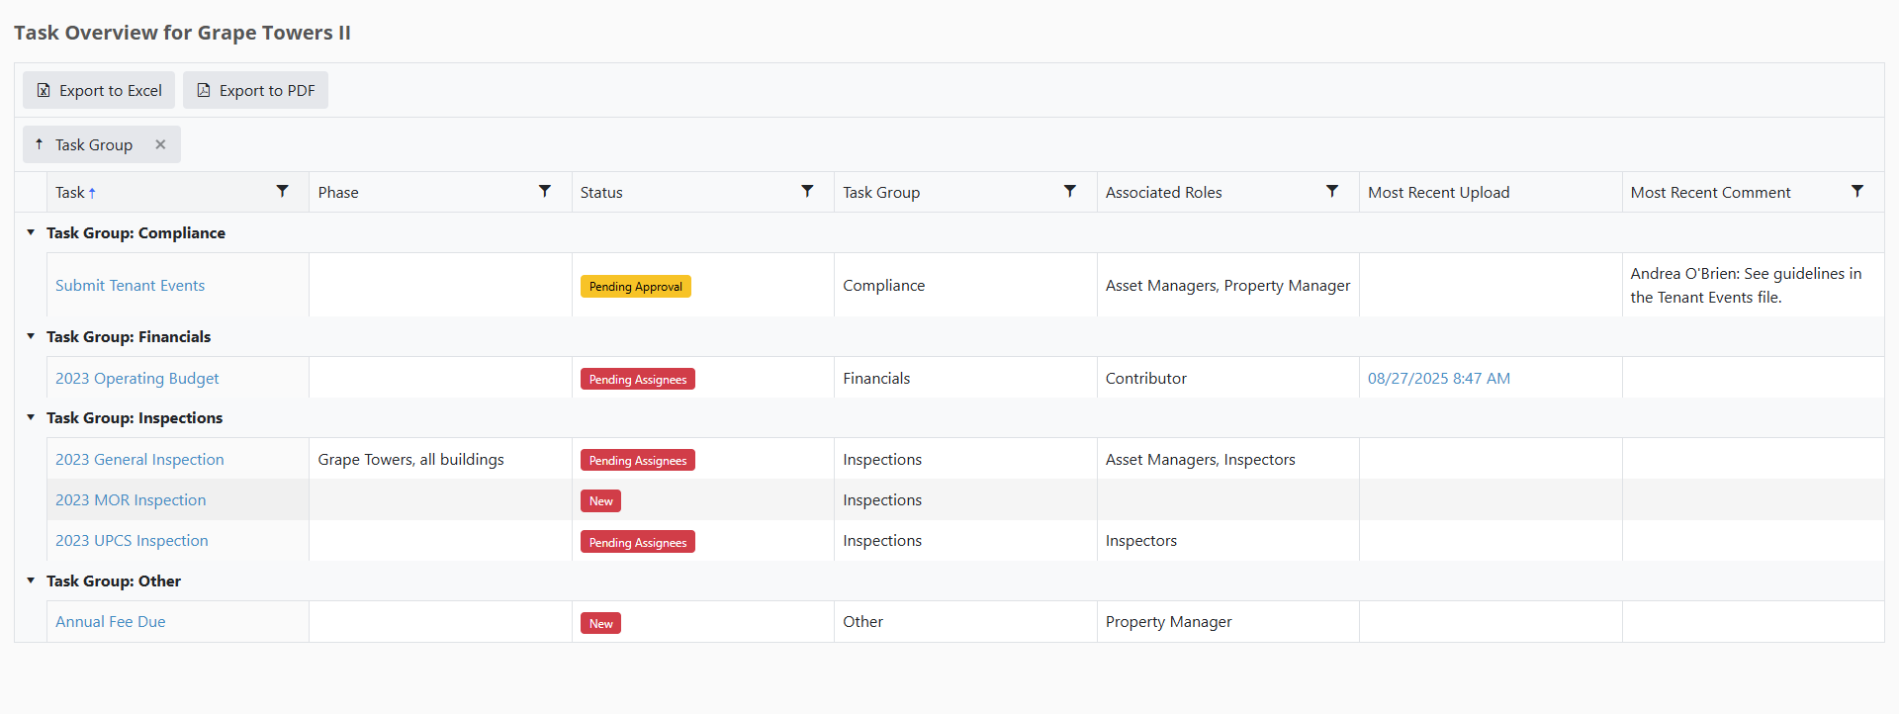Open the 2023 MOR Inspection task

click(x=131, y=500)
